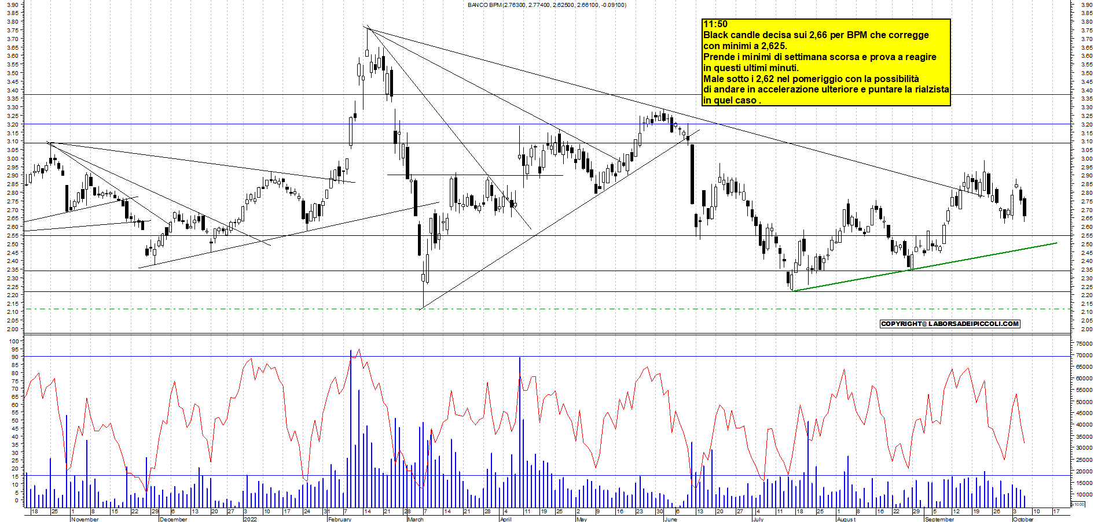The image size is (1094, 522).
Task: Click 10000 on the volume axis
Action: pos(1084,495)
